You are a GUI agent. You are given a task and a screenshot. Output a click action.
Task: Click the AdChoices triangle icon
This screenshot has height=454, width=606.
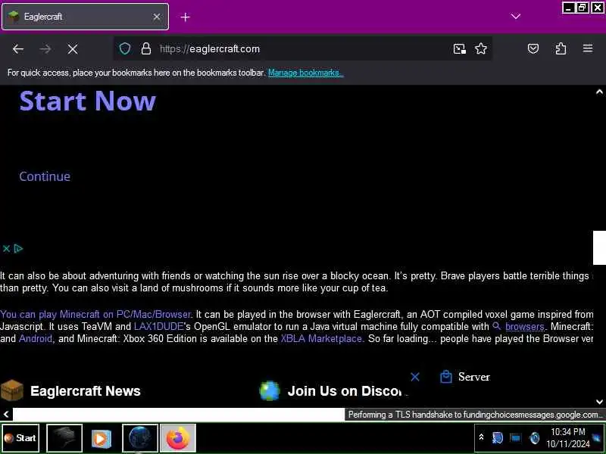coord(18,249)
